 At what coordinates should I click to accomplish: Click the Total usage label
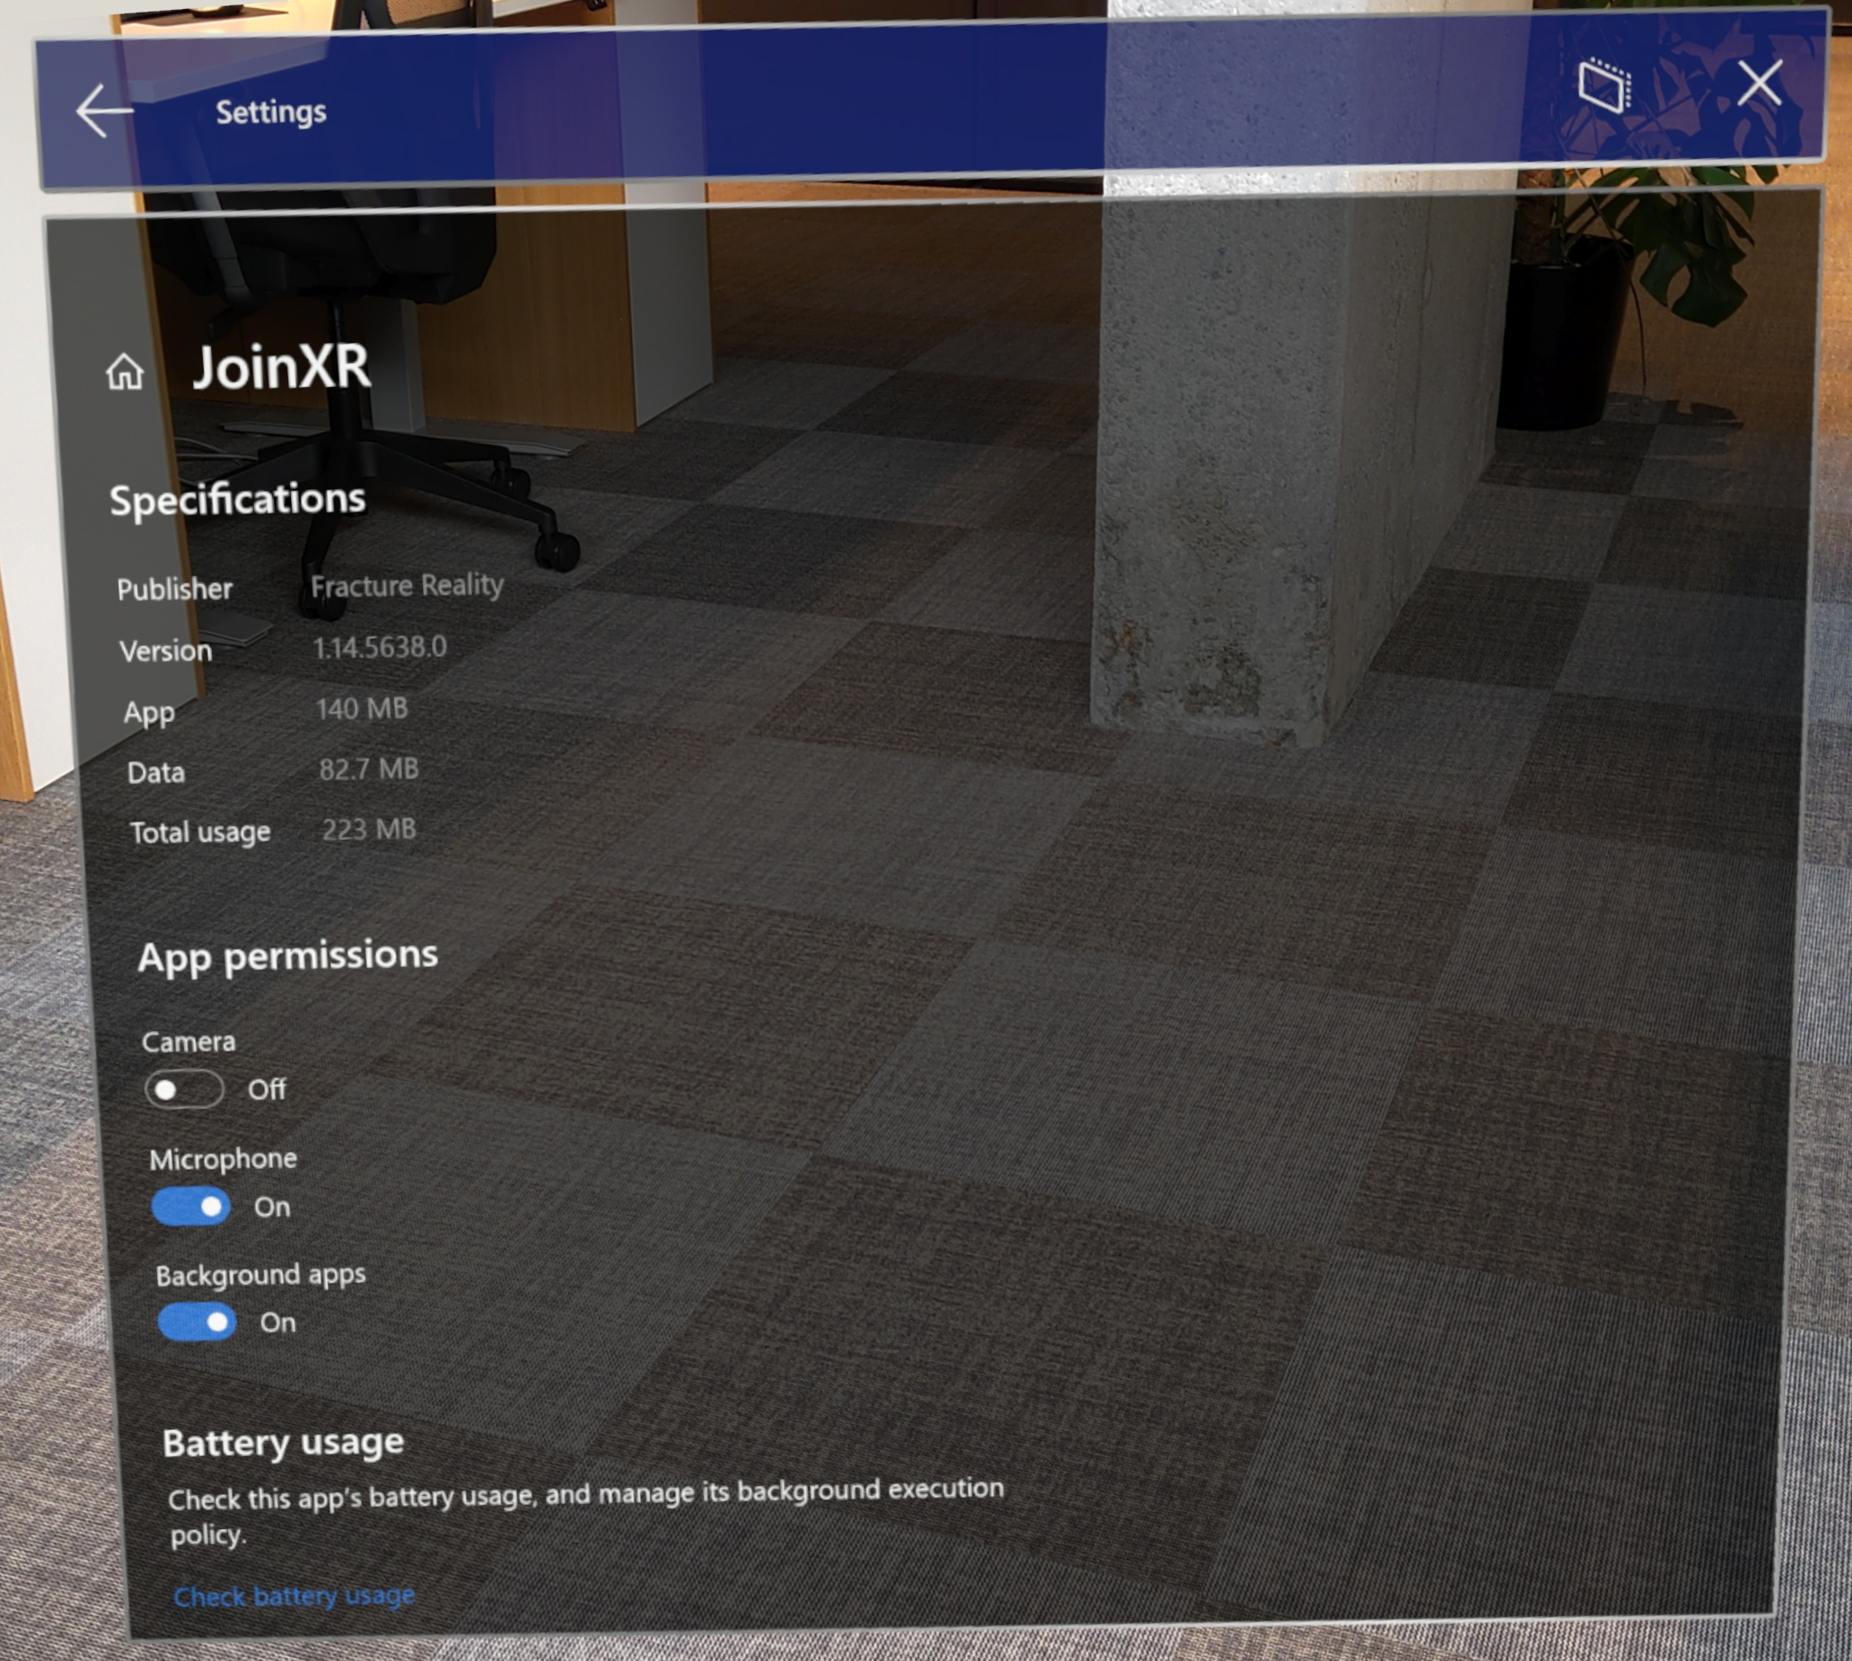(200, 832)
